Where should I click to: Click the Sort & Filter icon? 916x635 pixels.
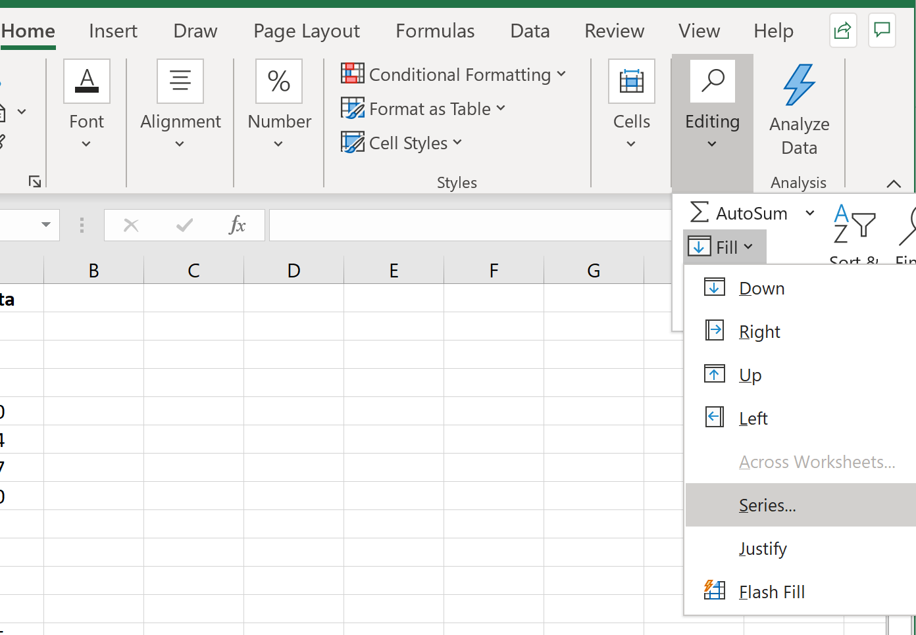point(854,224)
